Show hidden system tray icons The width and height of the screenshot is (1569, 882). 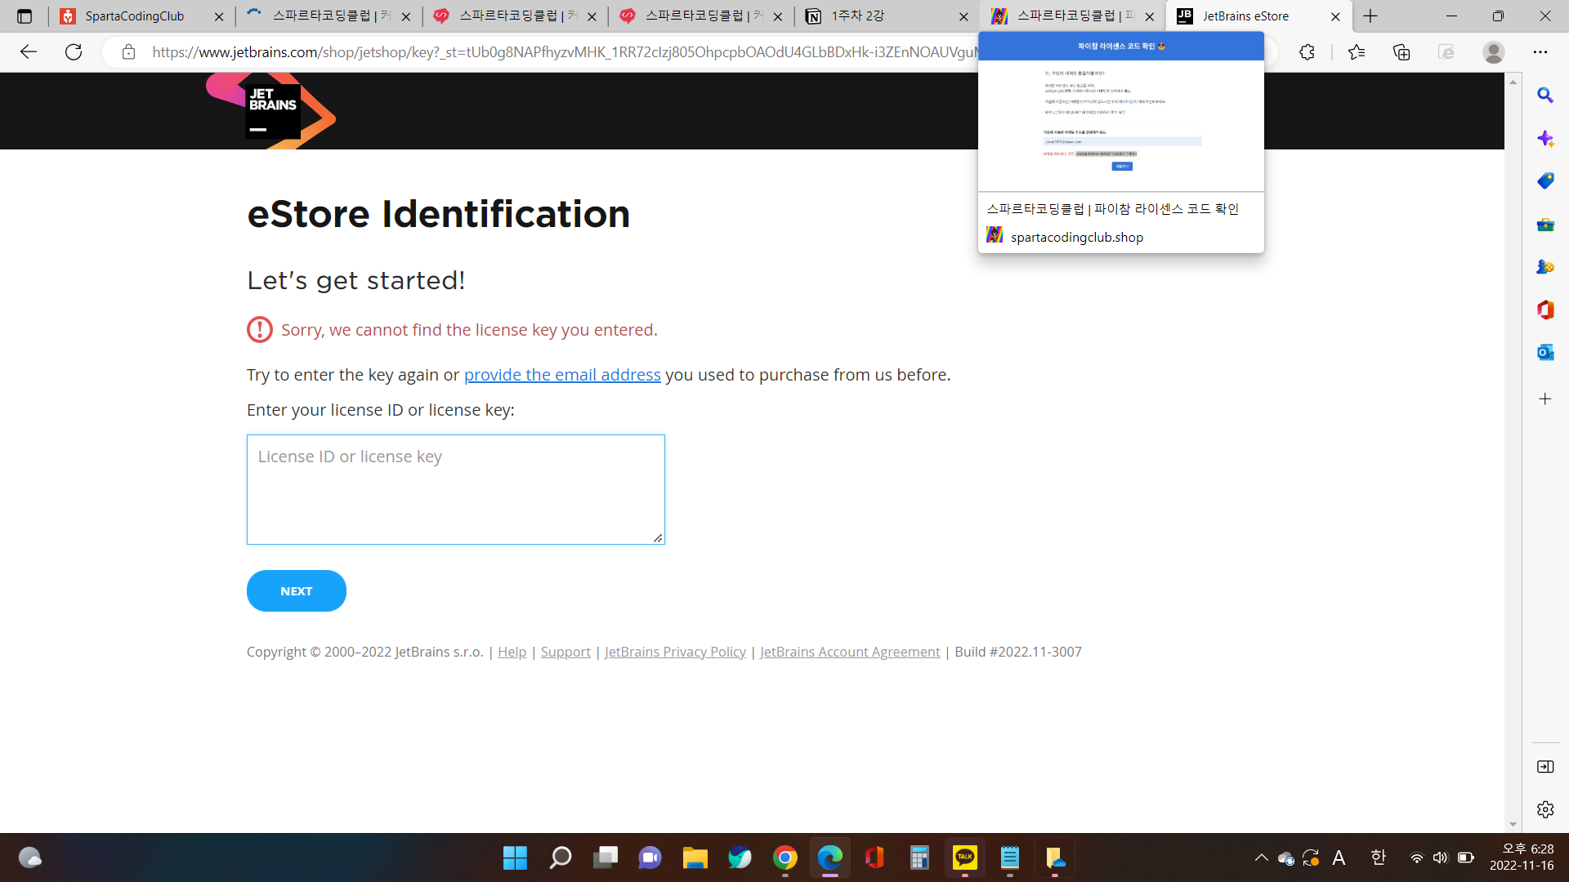(x=1262, y=857)
